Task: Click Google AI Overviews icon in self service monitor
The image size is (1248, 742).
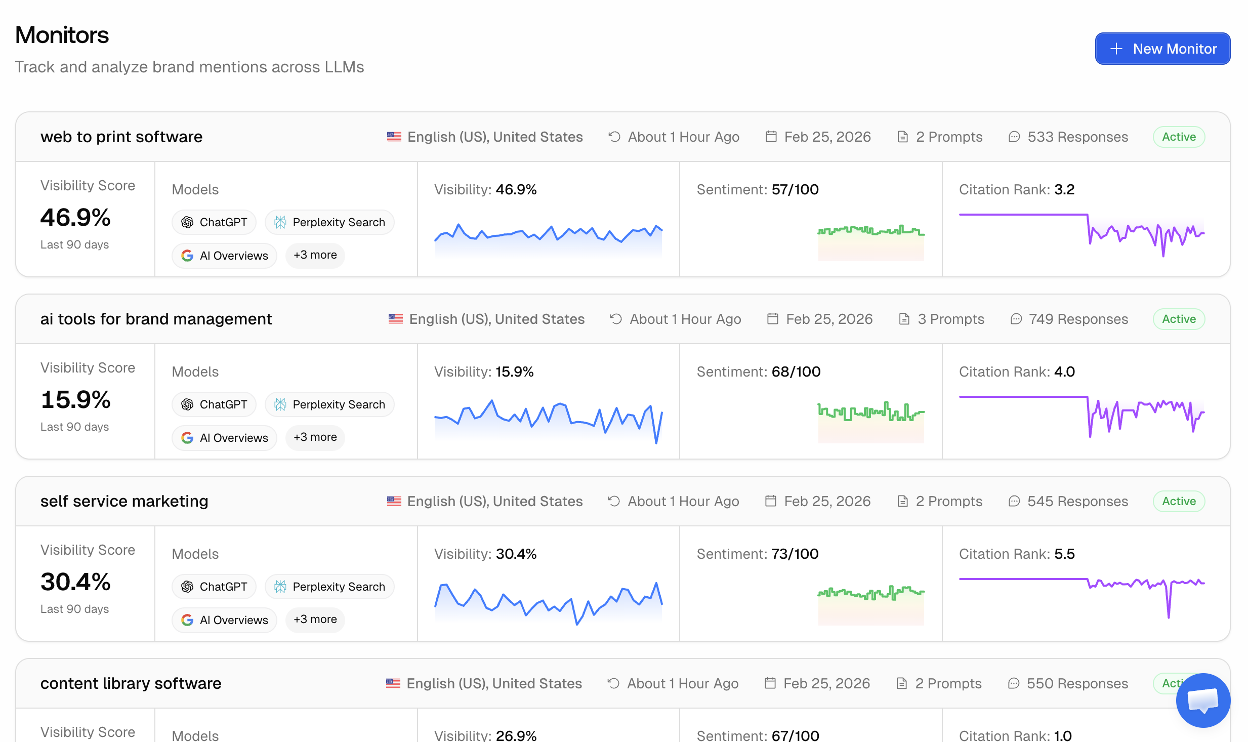Action: click(187, 620)
